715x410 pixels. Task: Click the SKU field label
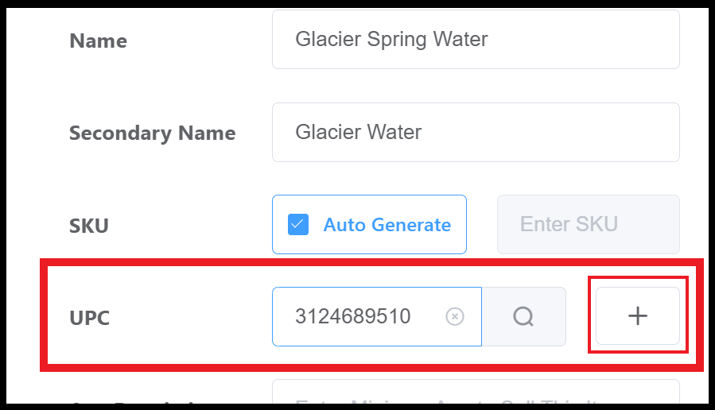(88, 226)
